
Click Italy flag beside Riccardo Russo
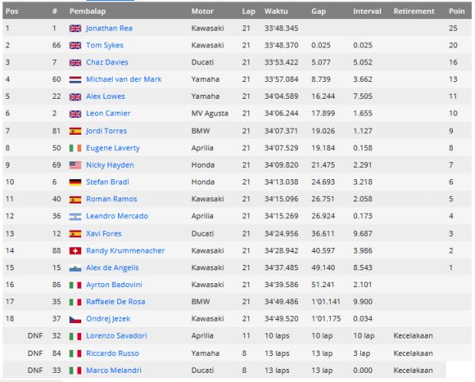(75, 353)
